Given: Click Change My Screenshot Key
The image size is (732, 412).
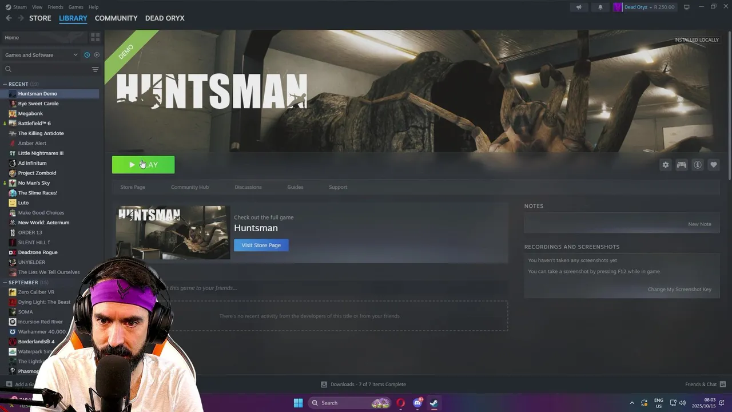Looking at the screenshot, I should pos(679,290).
